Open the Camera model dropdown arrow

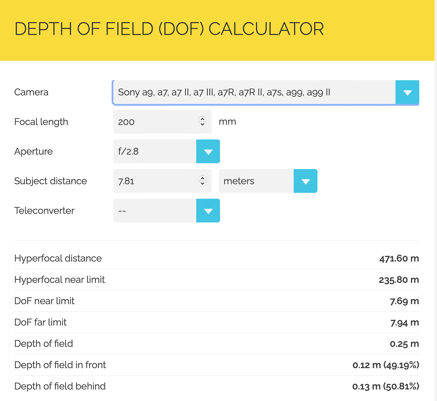[407, 92]
